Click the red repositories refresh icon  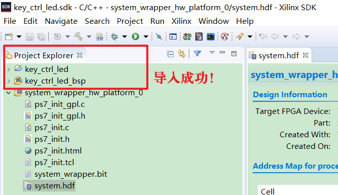click(x=225, y=36)
